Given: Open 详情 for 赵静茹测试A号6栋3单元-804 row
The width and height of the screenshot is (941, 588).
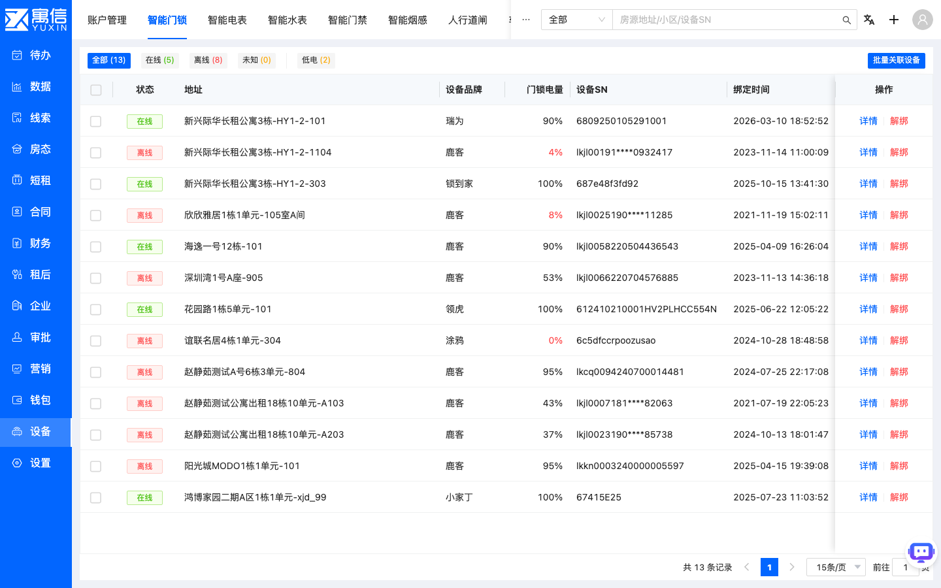Looking at the screenshot, I should pyautogui.click(x=868, y=372).
